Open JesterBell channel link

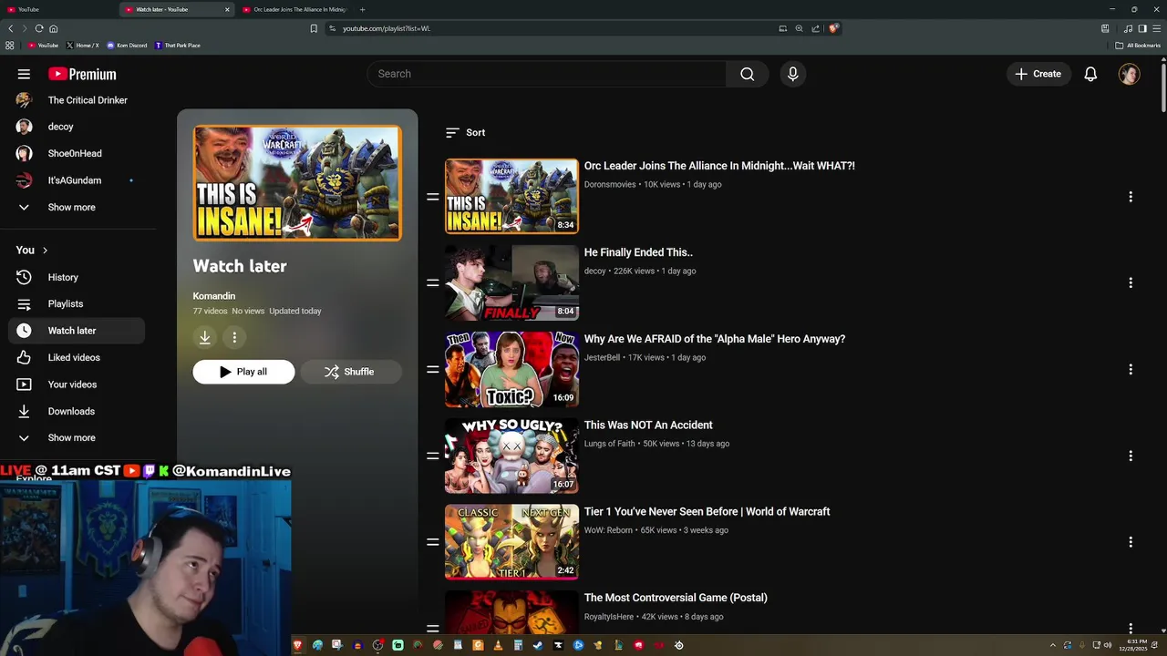(x=602, y=358)
